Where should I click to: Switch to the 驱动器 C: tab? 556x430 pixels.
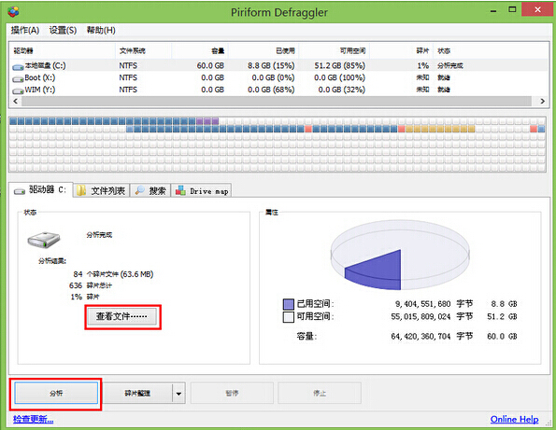tap(40, 190)
